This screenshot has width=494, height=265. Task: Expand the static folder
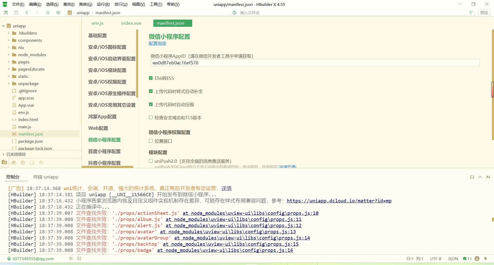click(x=8, y=76)
